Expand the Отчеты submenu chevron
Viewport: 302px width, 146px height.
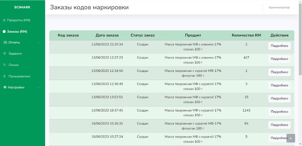click(x=39, y=42)
